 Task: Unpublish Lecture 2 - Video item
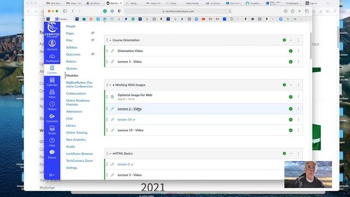point(290,109)
